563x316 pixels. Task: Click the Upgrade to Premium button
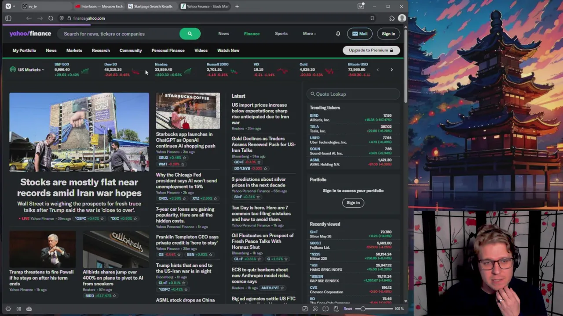(371, 50)
